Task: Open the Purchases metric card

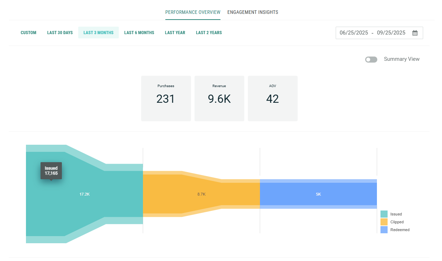Action: coord(166,98)
